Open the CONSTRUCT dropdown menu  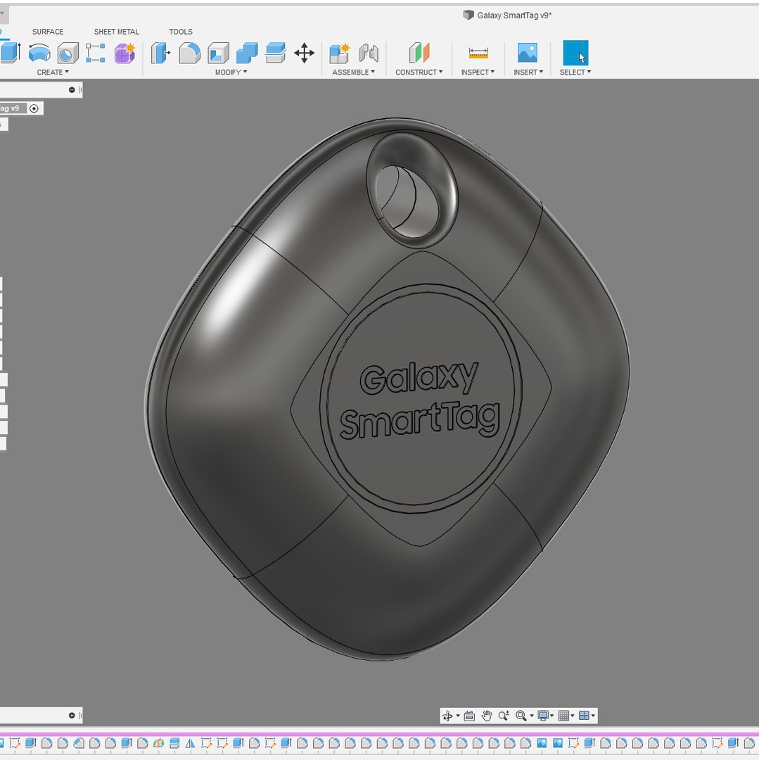coord(419,72)
